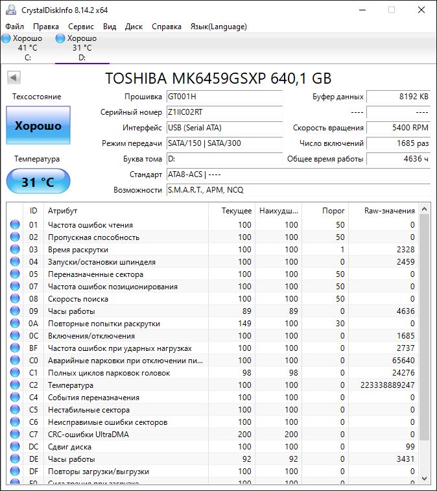This screenshot has height=491, width=437.
Task: Click the status orb for attribute DF
Action: point(15,472)
